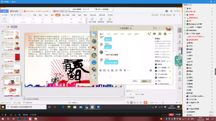Open chat message history clock icon
The width and height of the screenshot is (216, 121).
151,70
